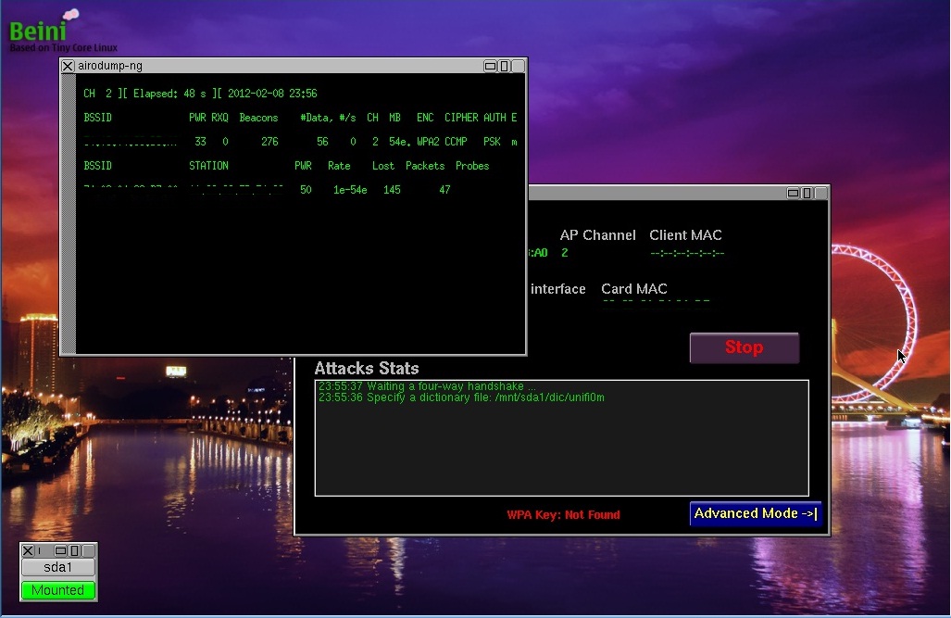This screenshot has height=618, width=951.
Task: Select the WPA2 CCMP access point row
Action: click(278, 141)
